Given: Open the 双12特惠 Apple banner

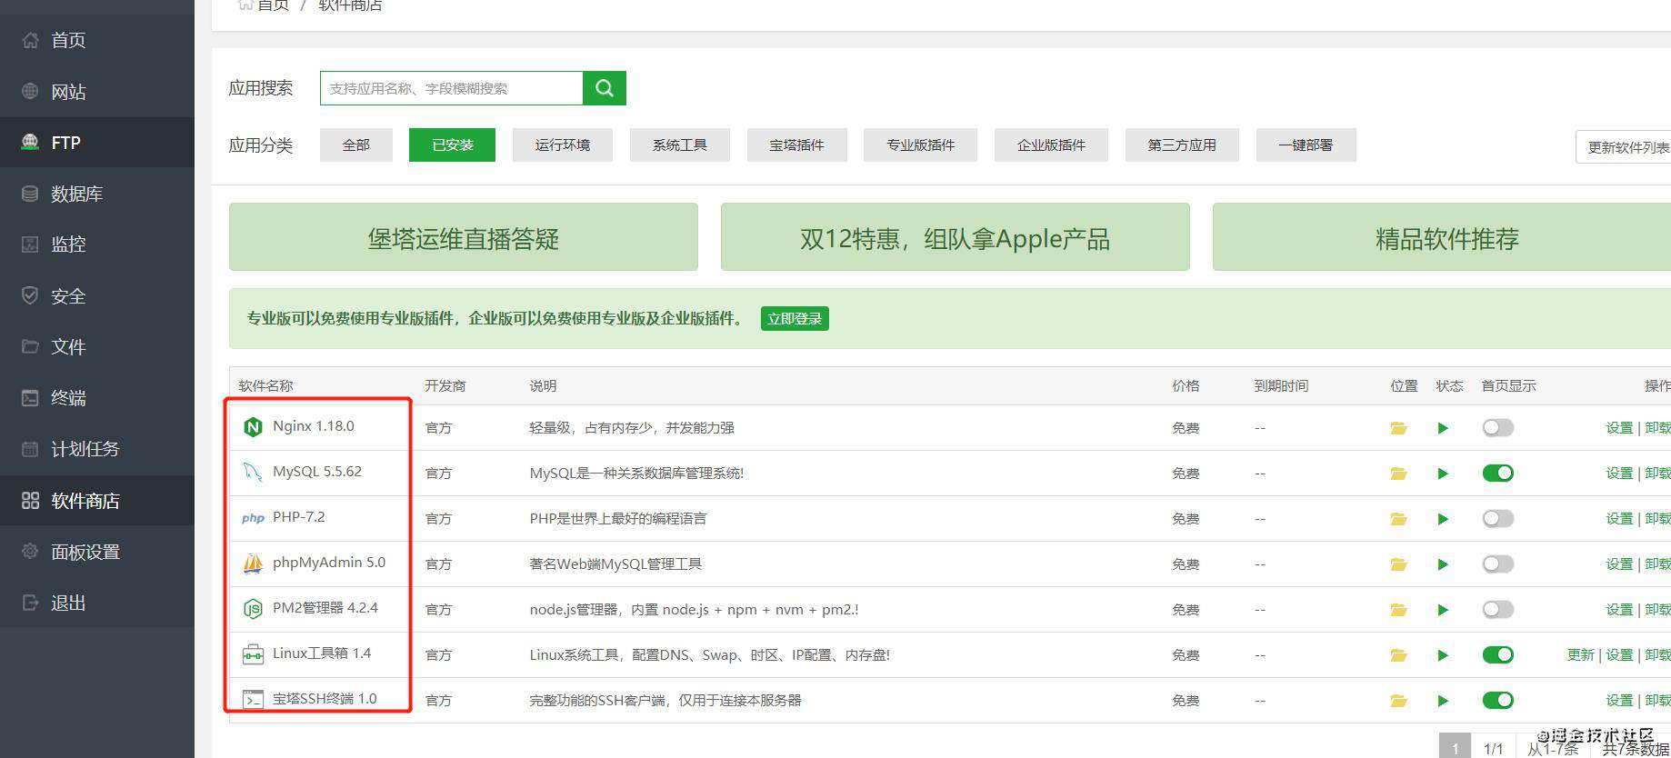Looking at the screenshot, I should coord(956,237).
